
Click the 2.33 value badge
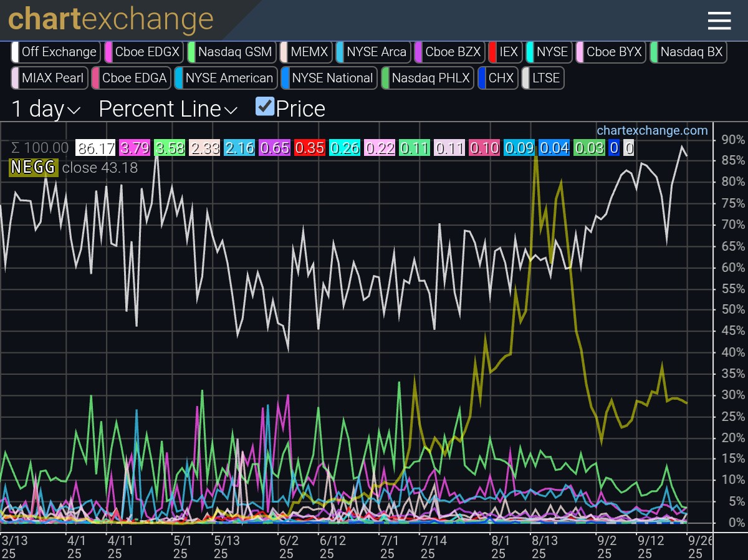point(203,148)
